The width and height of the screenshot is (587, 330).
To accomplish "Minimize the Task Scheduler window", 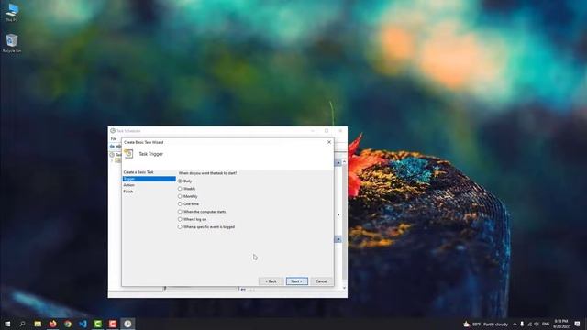I will tap(313, 131).
